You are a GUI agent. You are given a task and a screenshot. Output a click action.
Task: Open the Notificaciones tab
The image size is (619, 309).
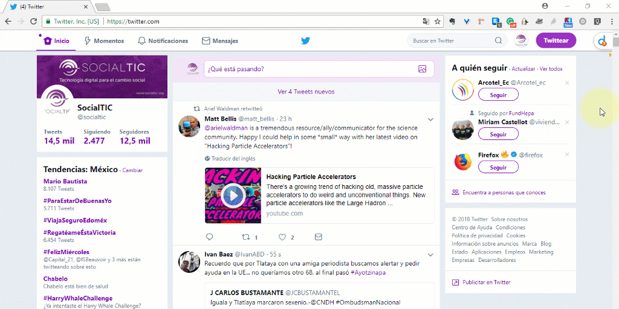click(163, 41)
